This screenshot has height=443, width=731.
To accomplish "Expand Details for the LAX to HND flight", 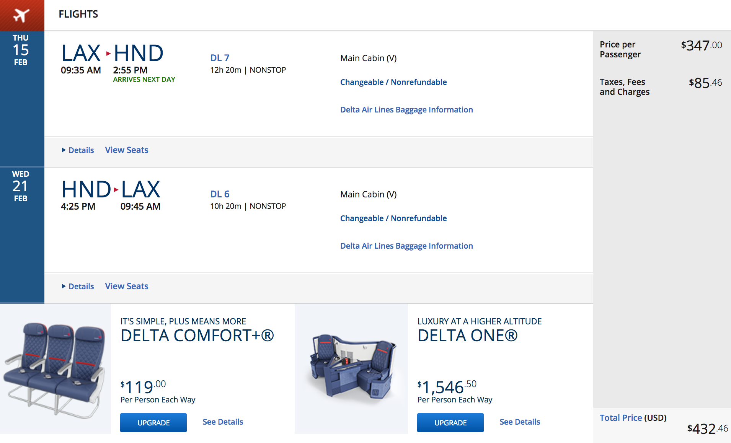I will (x=78, y=150).
